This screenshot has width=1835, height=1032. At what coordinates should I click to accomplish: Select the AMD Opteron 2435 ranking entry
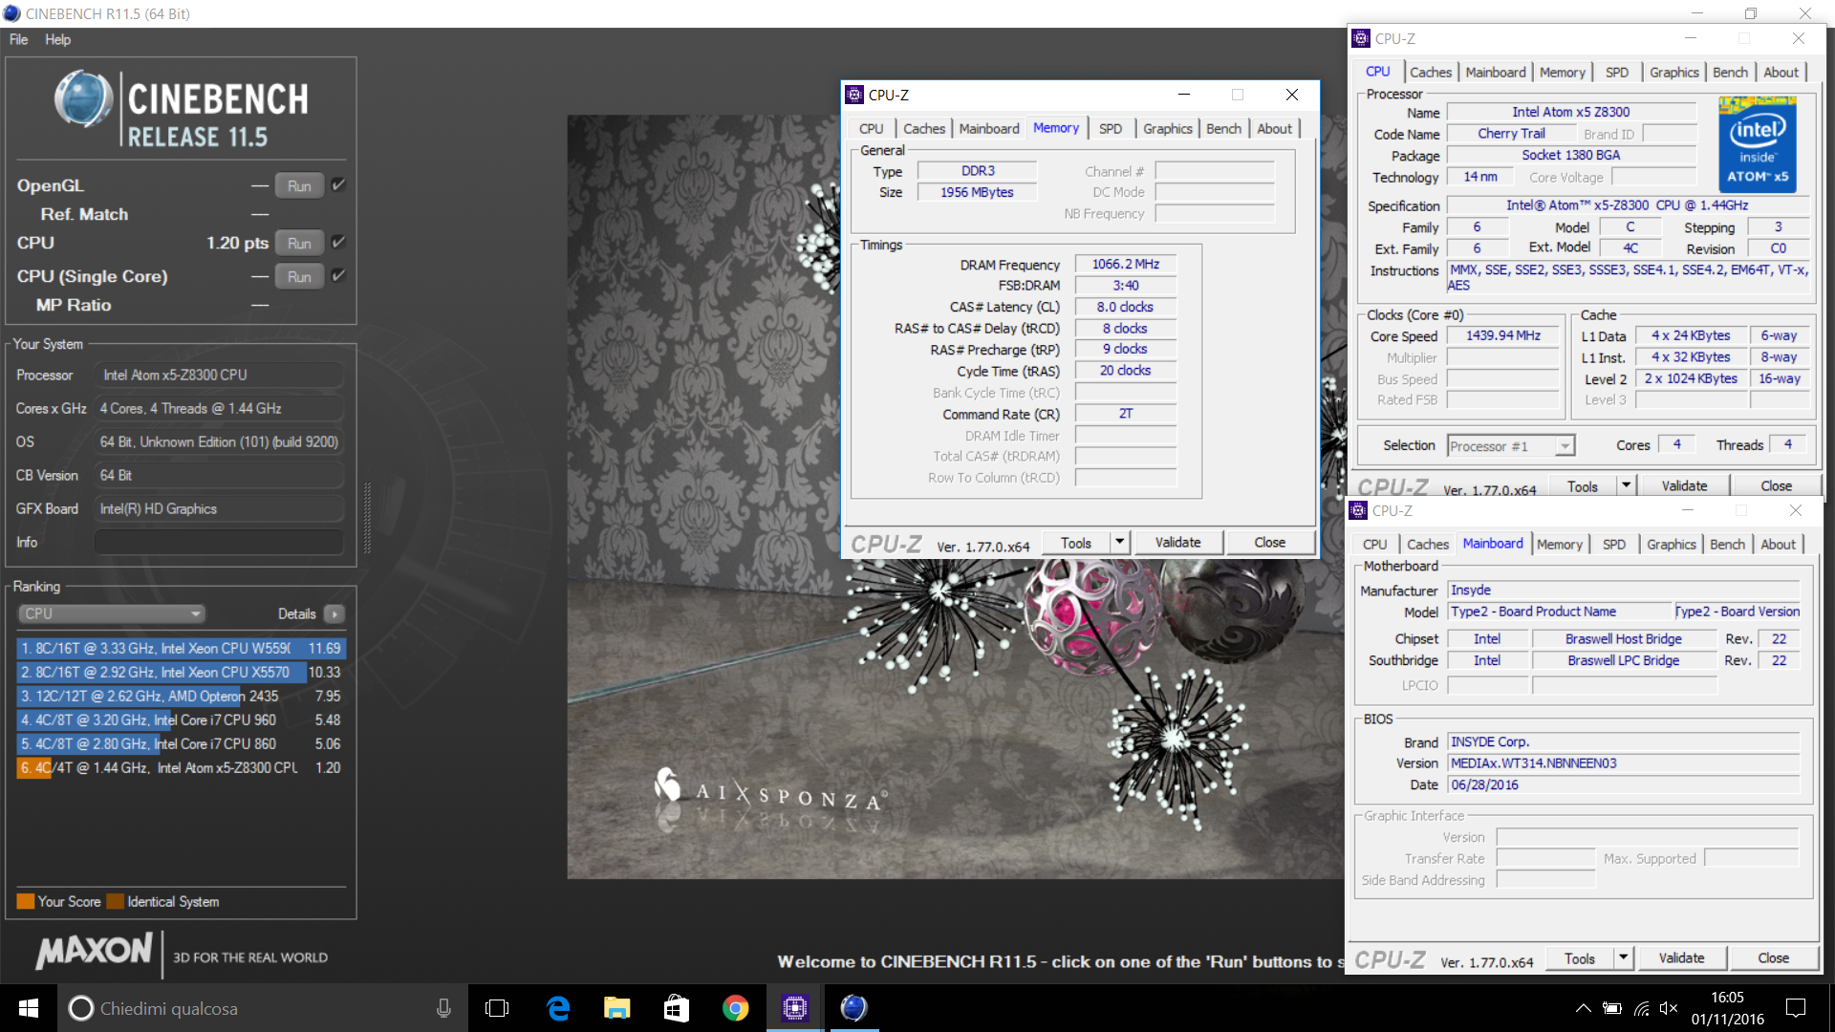(x=181, y=696)
